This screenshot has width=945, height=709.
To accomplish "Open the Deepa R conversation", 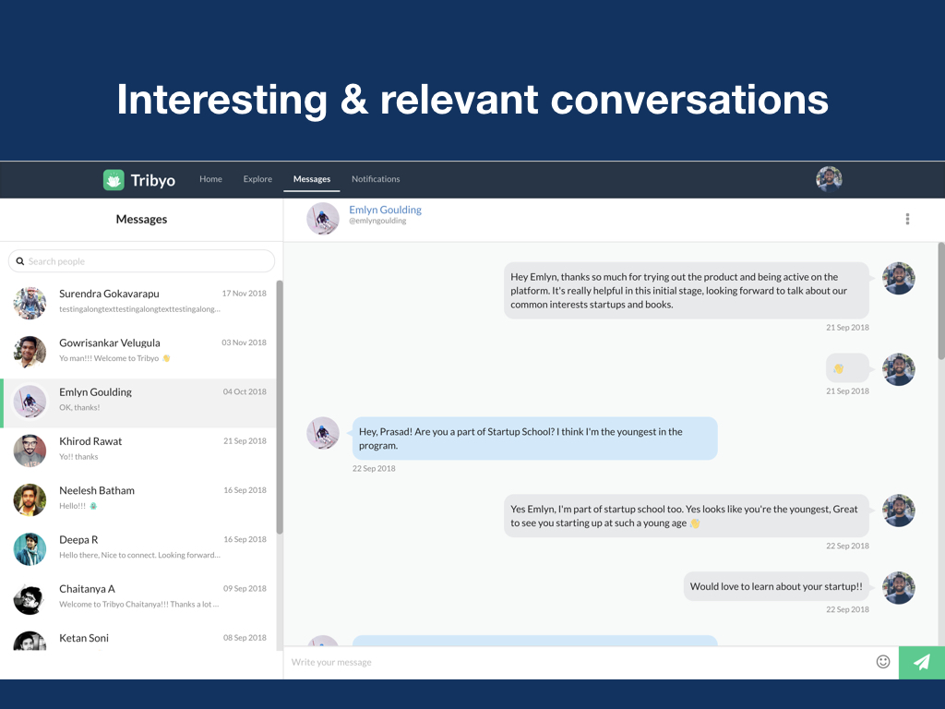I will point(138,550).
